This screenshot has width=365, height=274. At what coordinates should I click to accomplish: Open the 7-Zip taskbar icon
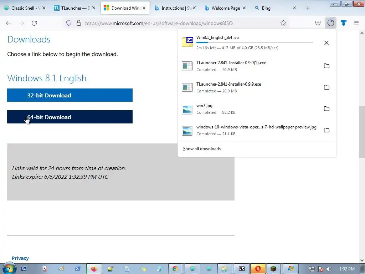(x=242, y=269)
